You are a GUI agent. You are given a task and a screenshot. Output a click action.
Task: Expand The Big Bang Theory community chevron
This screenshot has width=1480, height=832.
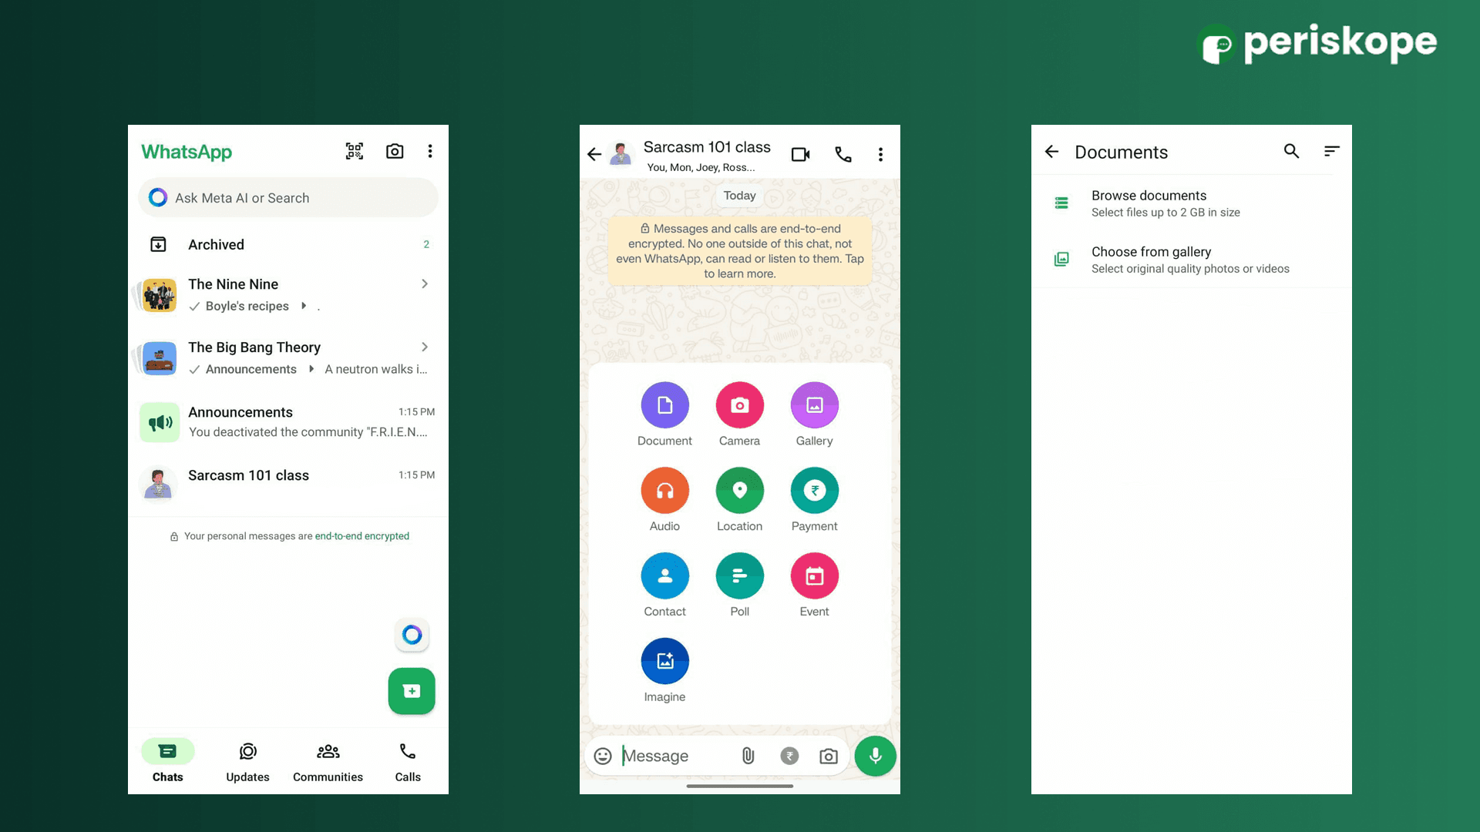coord(425,347)
